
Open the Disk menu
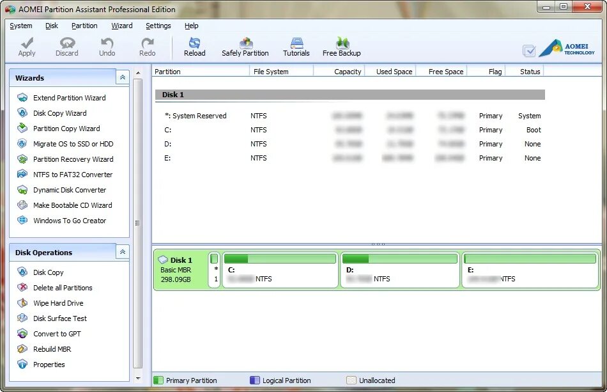click(52, 26)
